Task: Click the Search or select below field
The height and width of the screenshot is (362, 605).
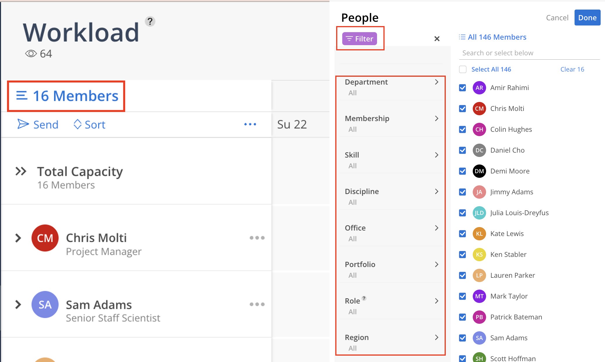Action: coord(529,53)
